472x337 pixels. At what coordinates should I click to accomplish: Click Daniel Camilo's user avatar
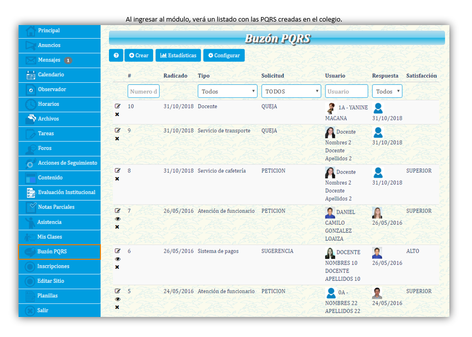pos(330,213)
